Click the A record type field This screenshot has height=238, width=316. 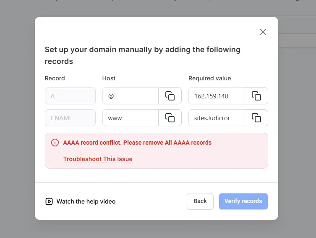(x=70, y=96)
